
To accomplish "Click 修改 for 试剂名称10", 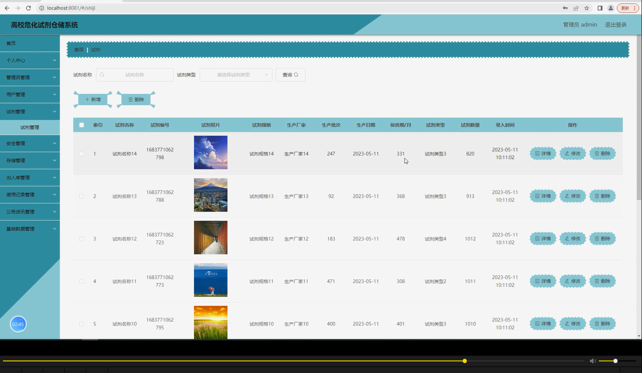I will 573,323.
